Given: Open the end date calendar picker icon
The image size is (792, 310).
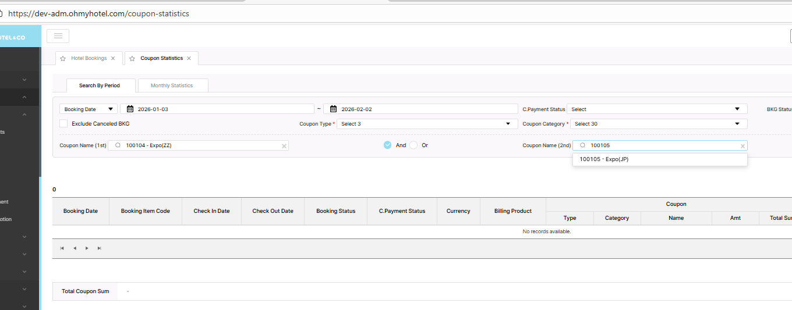Looking at the screenshot, I should tap(334, 109).
